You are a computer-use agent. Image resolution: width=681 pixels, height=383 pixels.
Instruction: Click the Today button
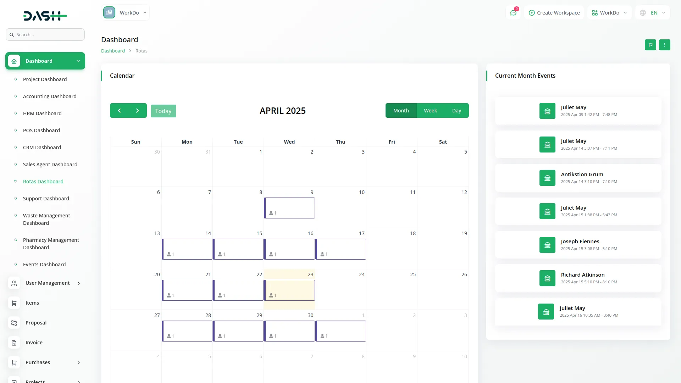pos(163,111)
